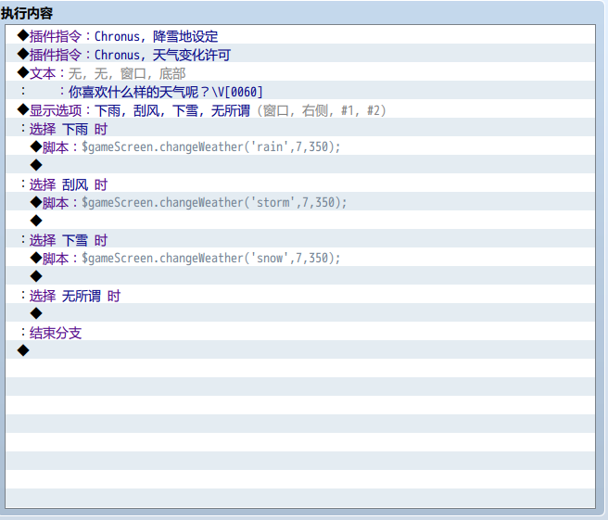Screen dimensions: 608x520
Task: Select the empty command row under the rain script
Action: click(x=300, y=166)
